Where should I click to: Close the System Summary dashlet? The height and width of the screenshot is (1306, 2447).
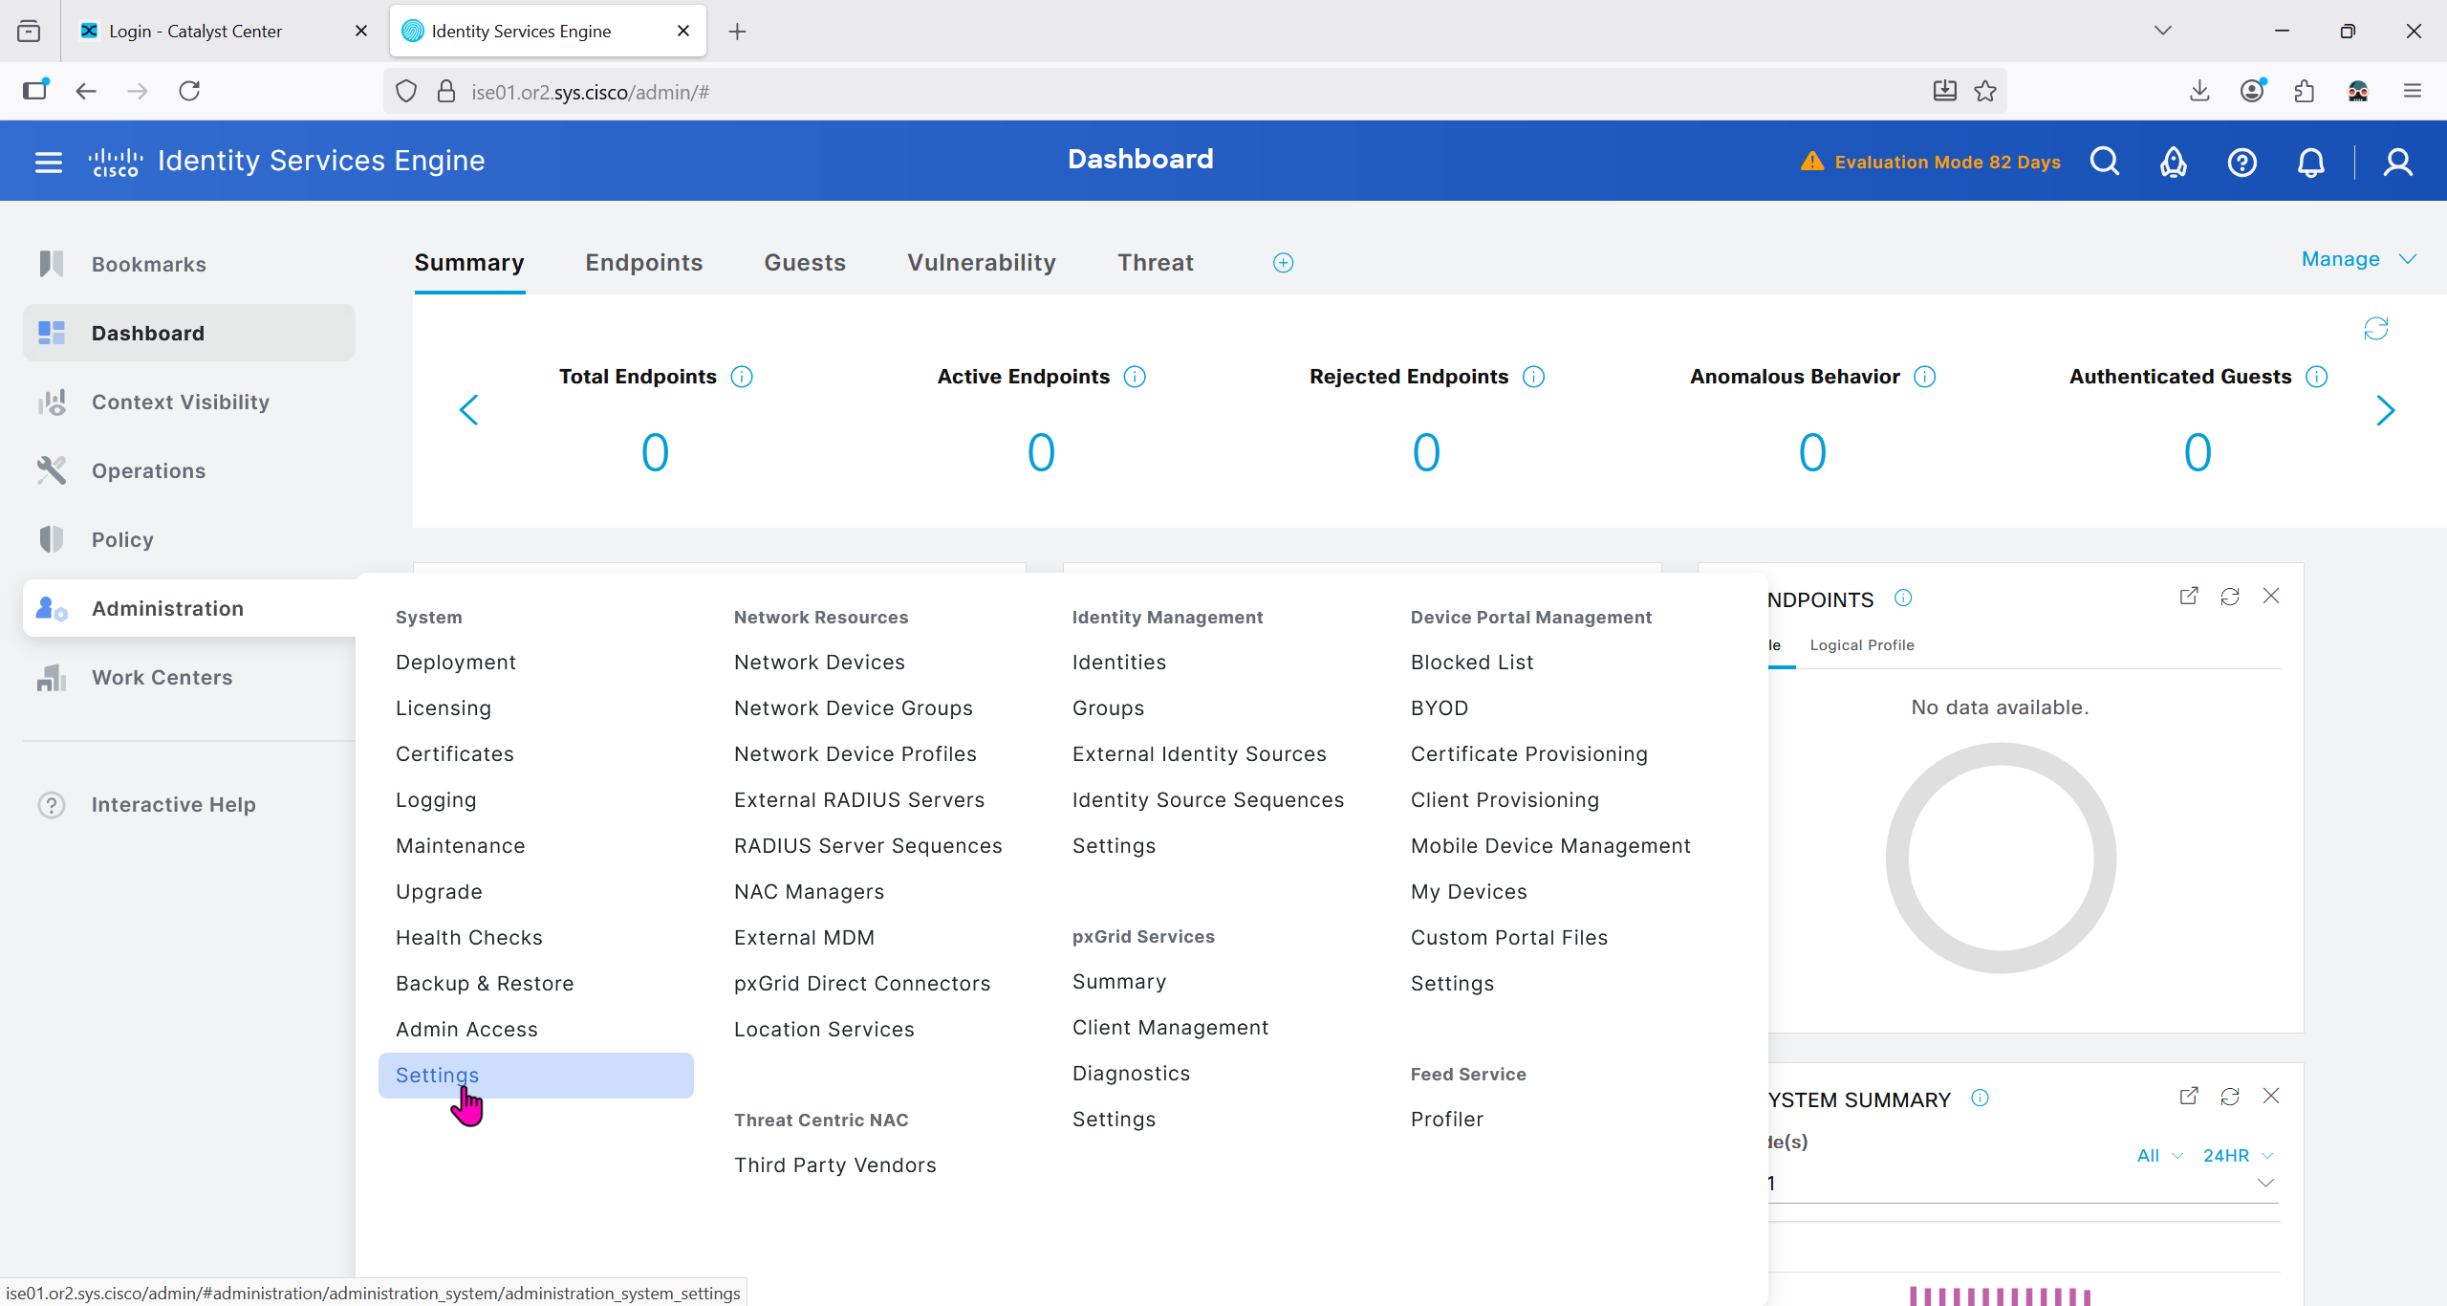click(2271, 1096)
